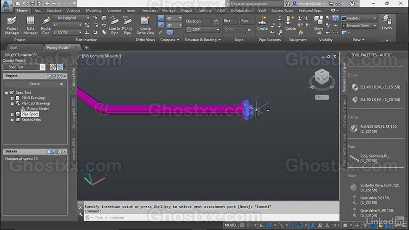
Task: Create Ortho View from ribbon
Action: 145,26
